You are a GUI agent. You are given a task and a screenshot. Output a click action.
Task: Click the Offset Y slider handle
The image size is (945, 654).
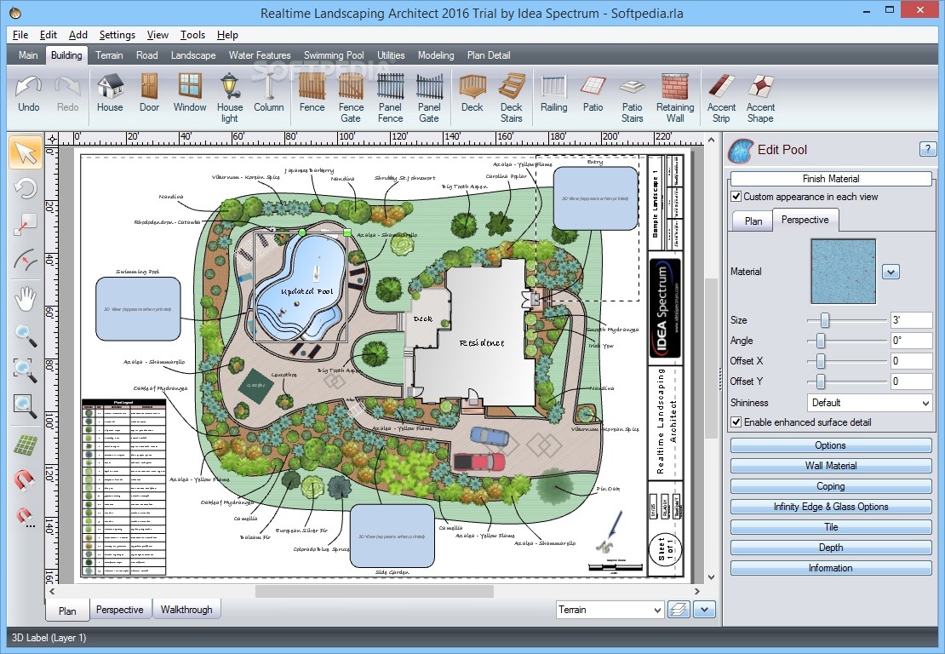820,381
